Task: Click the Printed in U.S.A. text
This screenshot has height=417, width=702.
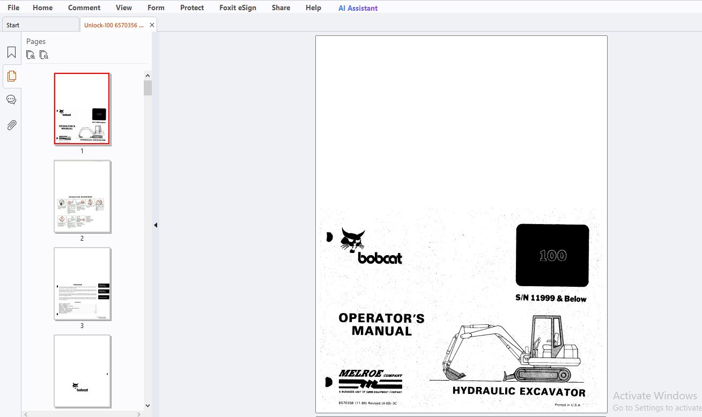Action: pos(568,405)
